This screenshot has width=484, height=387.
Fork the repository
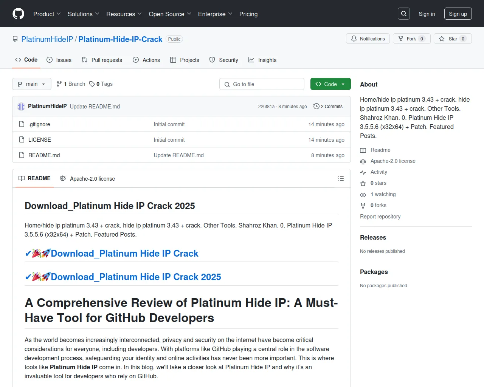coord(411,39)
